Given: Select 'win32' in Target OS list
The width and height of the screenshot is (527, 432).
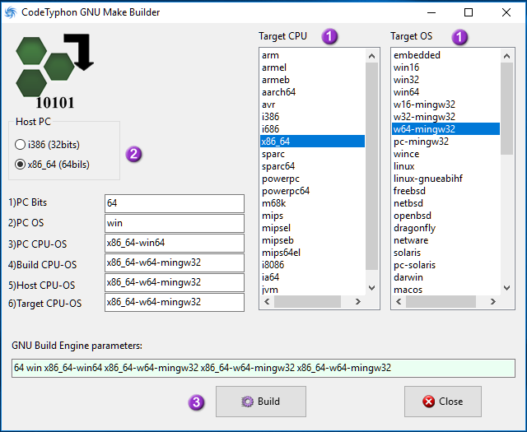Looking at the screenshot, I should tap(446, 80).
